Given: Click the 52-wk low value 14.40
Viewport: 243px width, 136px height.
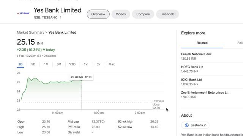Looking at the screenshot, I should click(154, 127).
